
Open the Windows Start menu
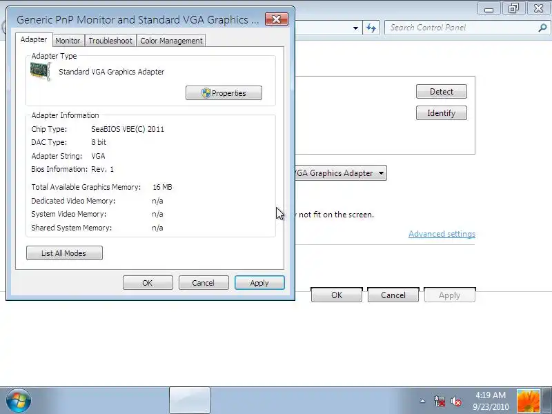pyautogui.click(x=19, y=400)
